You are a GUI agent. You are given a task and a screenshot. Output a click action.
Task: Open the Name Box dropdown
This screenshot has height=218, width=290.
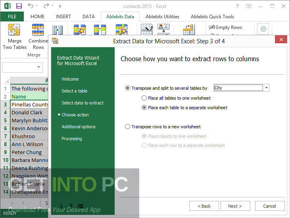tap(38, 67)
